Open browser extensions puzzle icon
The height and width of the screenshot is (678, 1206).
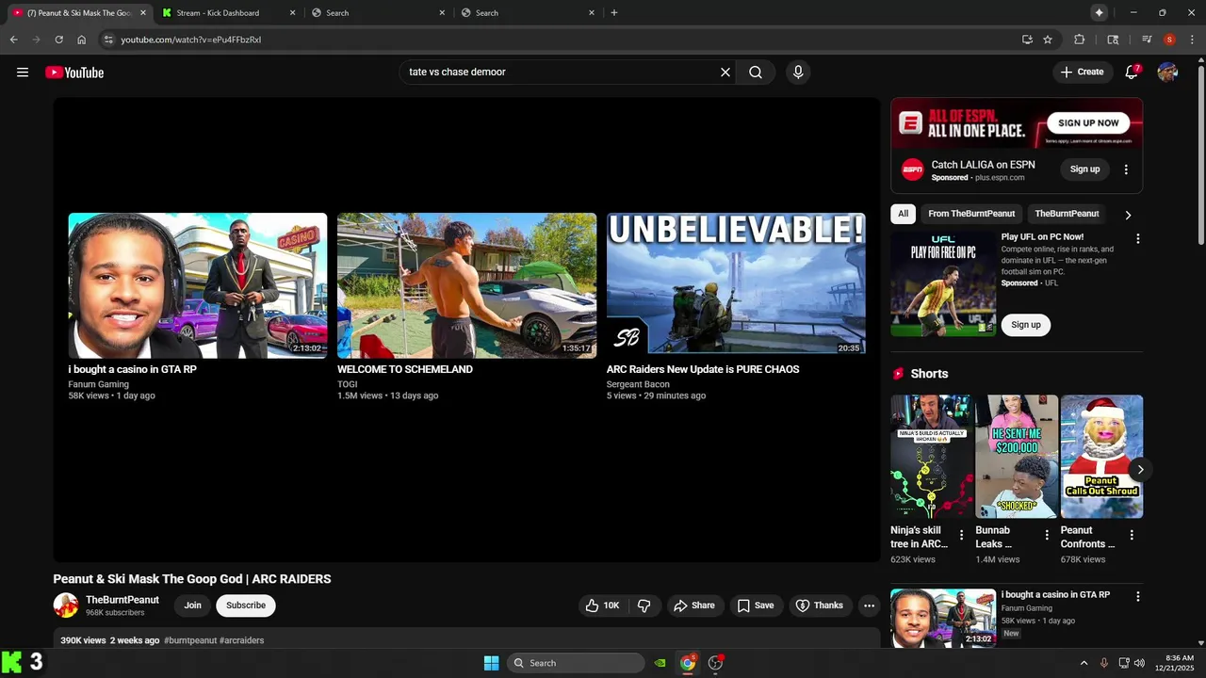click(x=1080, y=40)
